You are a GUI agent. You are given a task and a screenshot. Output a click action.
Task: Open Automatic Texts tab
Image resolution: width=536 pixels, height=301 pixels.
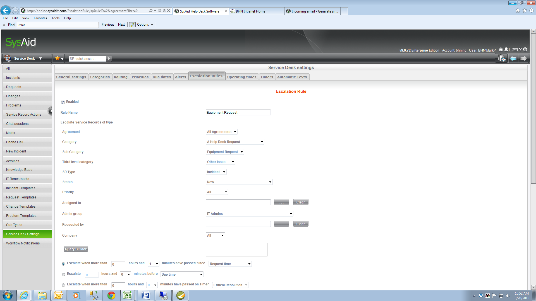292,77
